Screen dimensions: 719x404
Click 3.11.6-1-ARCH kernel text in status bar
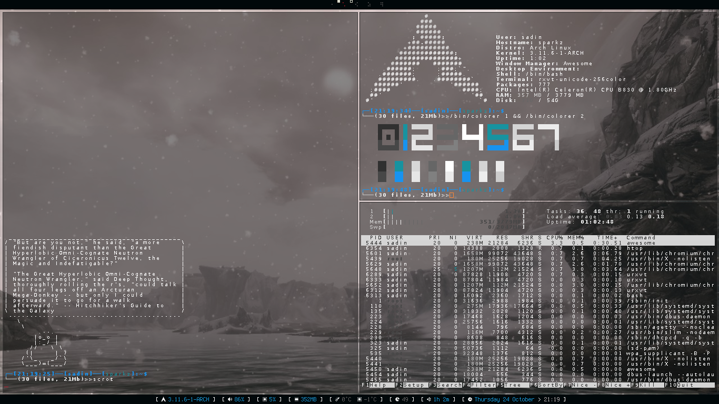point(188,399)
